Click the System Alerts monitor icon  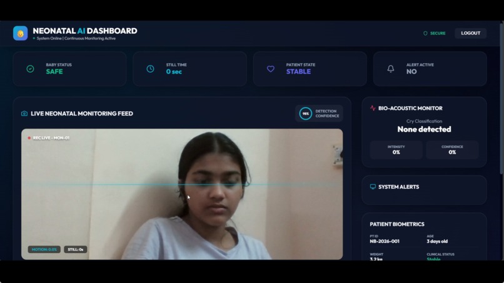pos(373,187)
